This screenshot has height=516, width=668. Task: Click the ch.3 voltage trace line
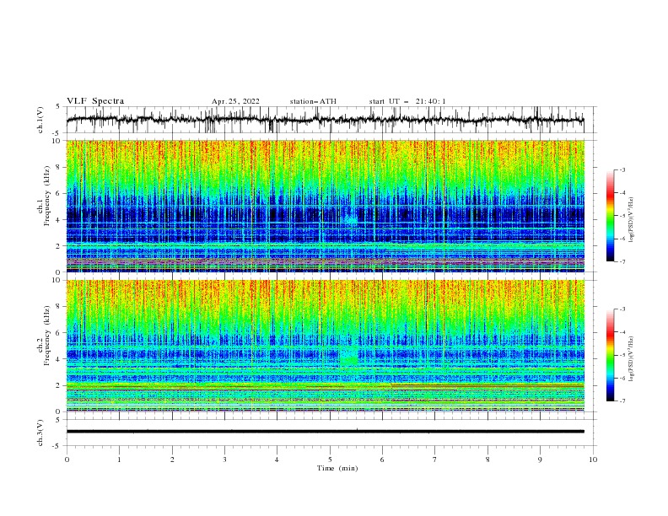pos(325,432)
